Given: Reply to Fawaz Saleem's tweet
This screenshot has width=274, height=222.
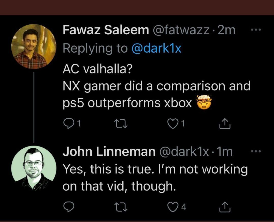Looking at the screenshot, I should tap(67, 124).
